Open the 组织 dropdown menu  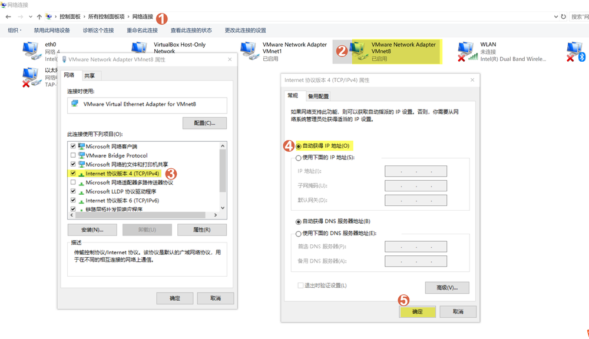(15, 31)
